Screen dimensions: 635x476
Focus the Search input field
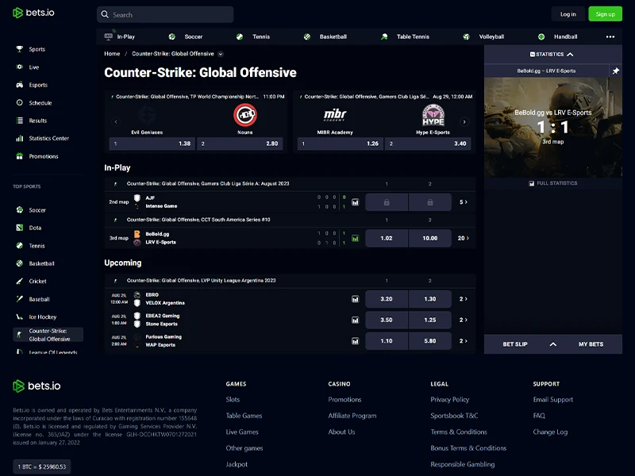165,14
